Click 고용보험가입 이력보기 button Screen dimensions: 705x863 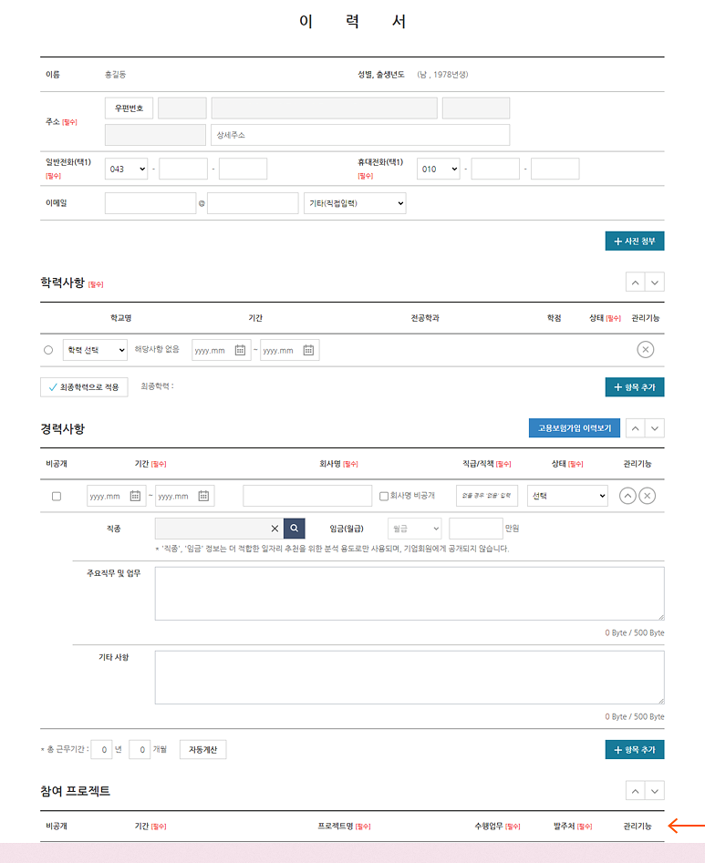[575, 428]
